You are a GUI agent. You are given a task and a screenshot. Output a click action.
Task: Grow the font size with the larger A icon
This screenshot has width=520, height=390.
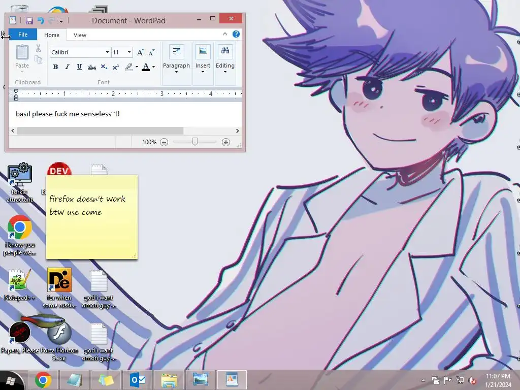pos(140,52)
